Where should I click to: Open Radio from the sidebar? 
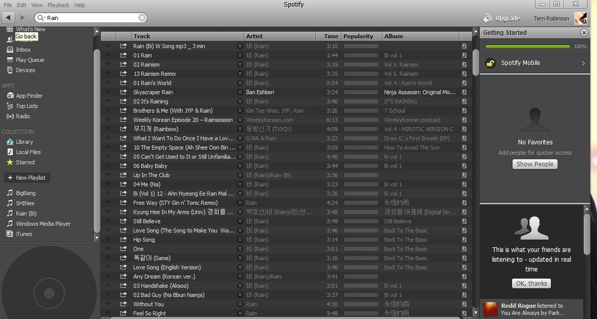pyautogui.click(x=23, y=116)
